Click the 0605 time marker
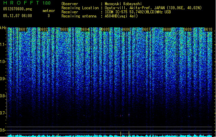 click(x=105, y=29)
